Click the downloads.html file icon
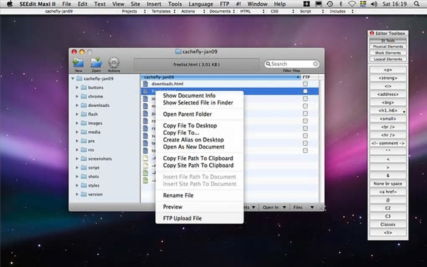The height and width of the screenshot is (267, 427). [146, 84]
